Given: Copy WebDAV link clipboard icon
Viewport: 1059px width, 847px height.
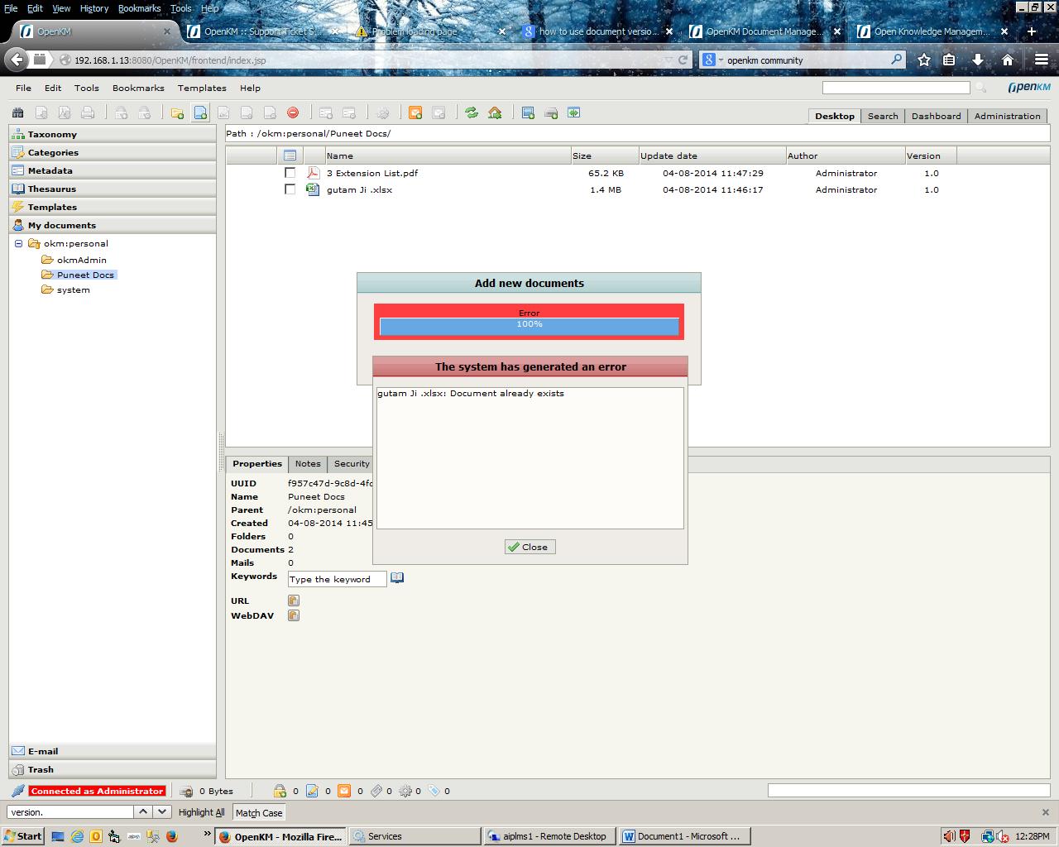Looking at the screenshot, I should [x=293, y=615].
